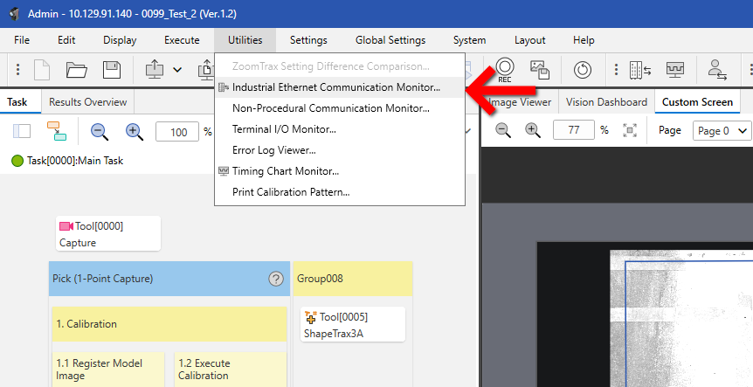Select Print Calibration Pattern
The image size is (753, 387).
[x=340, y=192]
